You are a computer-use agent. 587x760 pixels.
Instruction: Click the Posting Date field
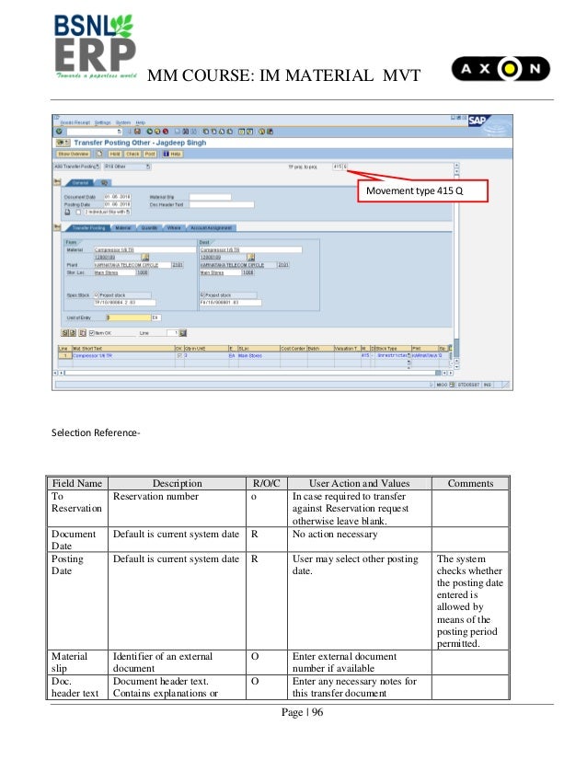[117, 204]
